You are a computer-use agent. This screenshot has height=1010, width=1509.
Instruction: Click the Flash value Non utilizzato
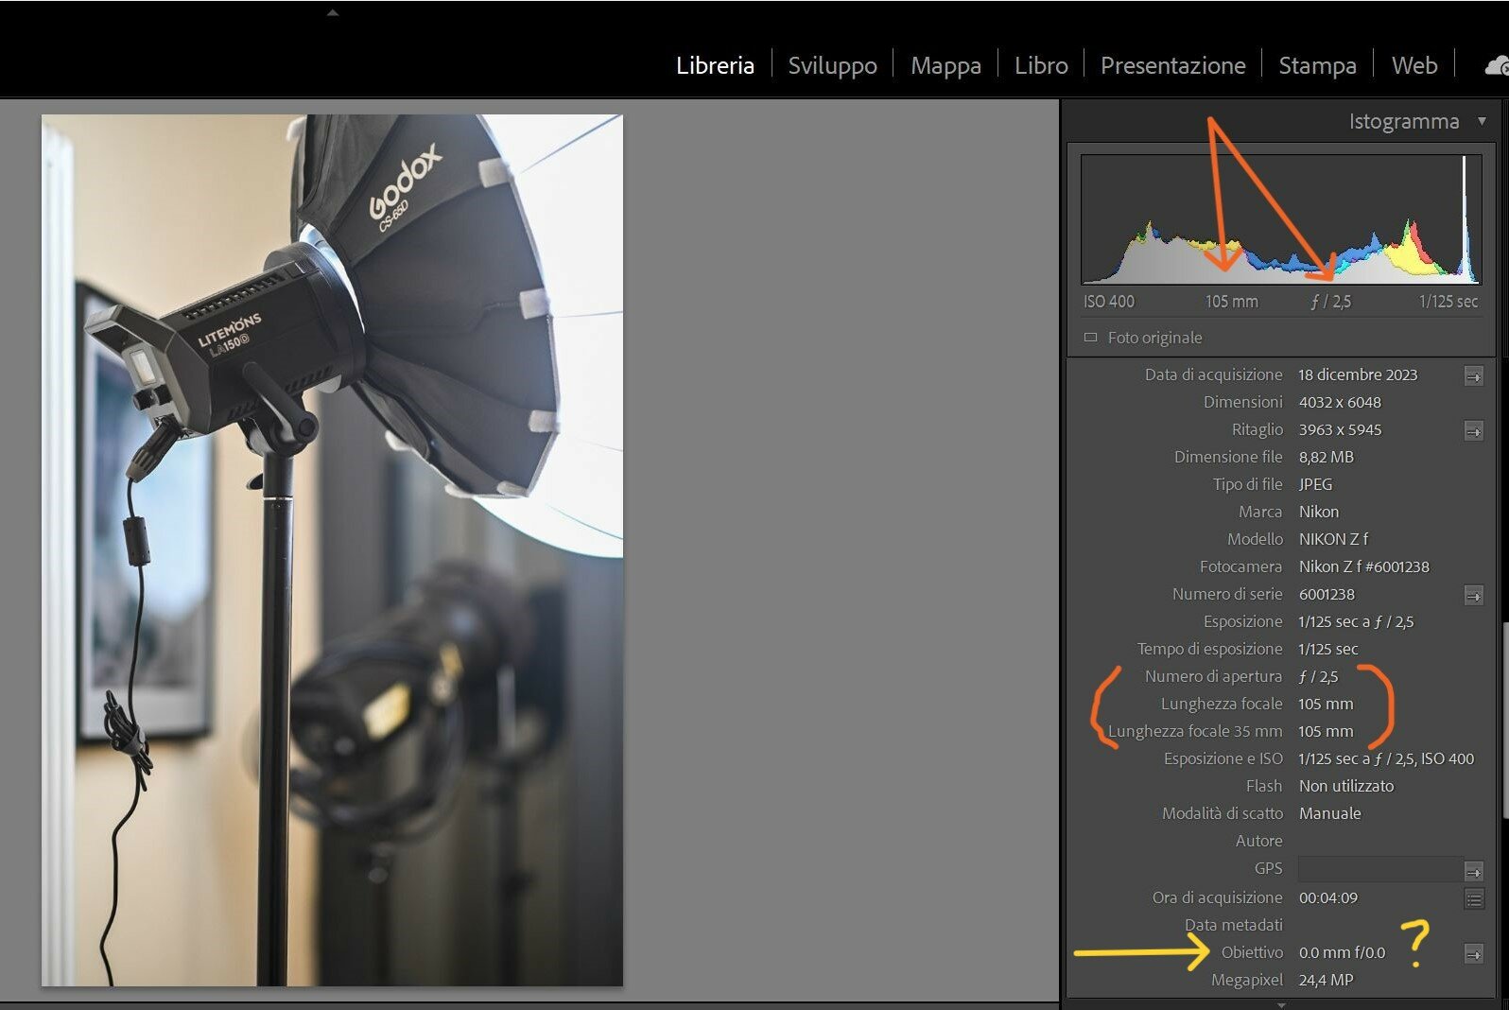pyautogui.click(x=1345, y=786)
